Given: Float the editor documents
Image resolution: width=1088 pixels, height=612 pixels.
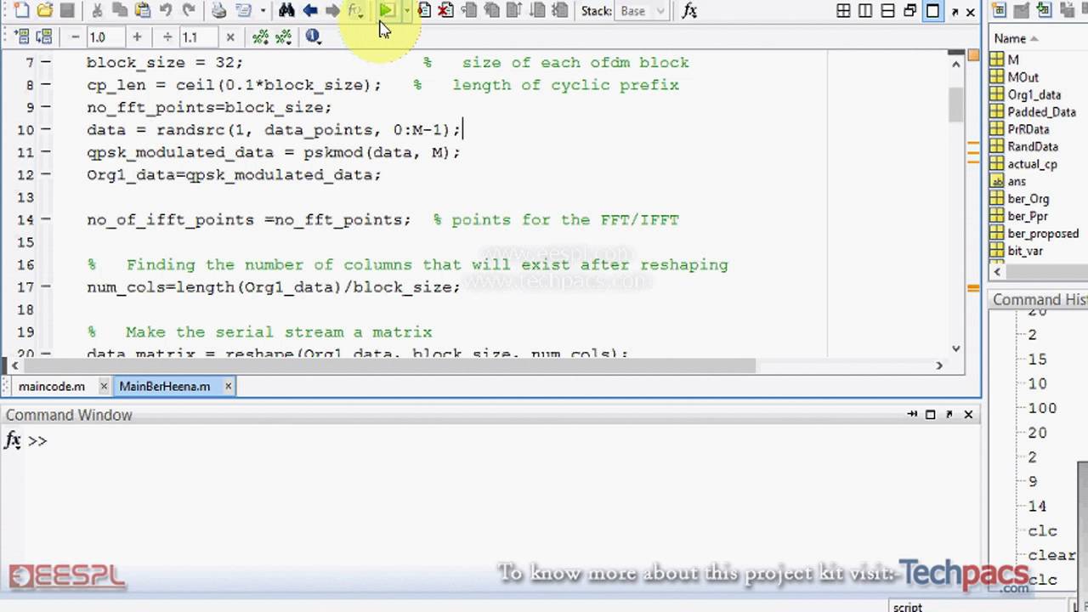Looking at the screenshot, I should [x=910, y=11].
